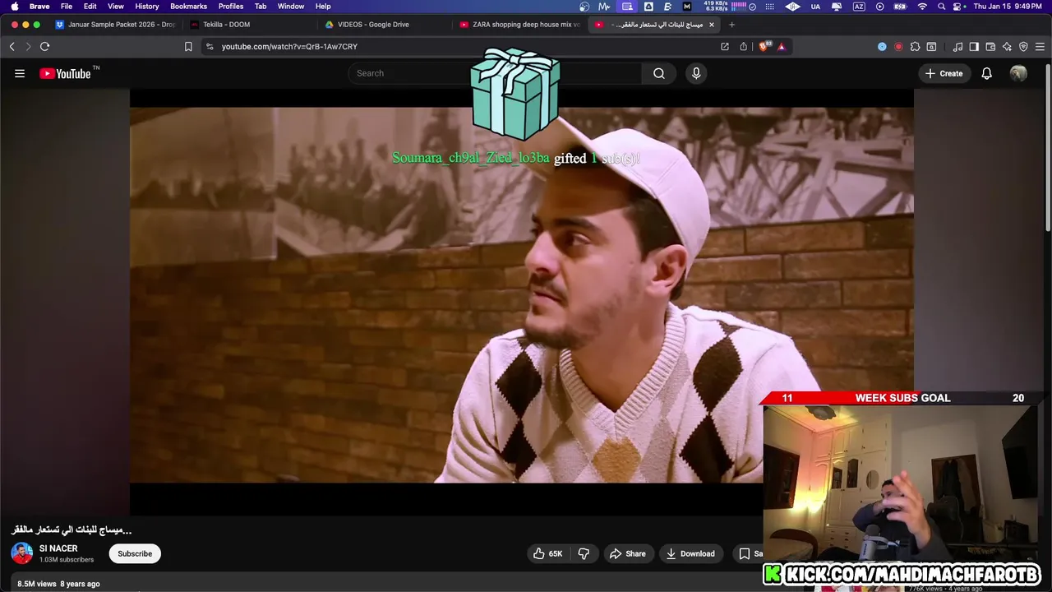Switch to Januar Sample Packet 2026 tab

(x=114, y=25)
